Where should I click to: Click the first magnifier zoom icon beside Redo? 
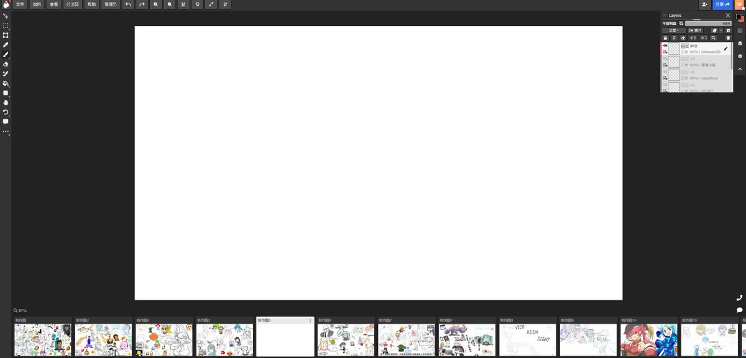click(155, 4)
